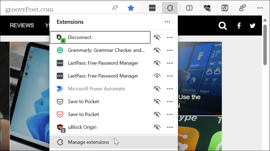Show first LastPass extension in toolbar
Screen dimensions: 270x151
tap(157, 63)
